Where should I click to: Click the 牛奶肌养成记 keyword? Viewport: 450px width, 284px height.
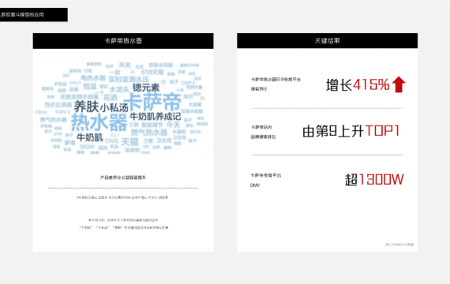[156, 117]
